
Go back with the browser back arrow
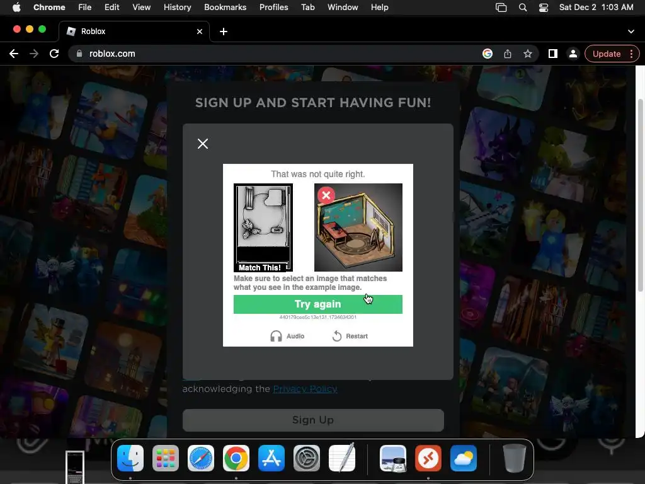(14, 54)
